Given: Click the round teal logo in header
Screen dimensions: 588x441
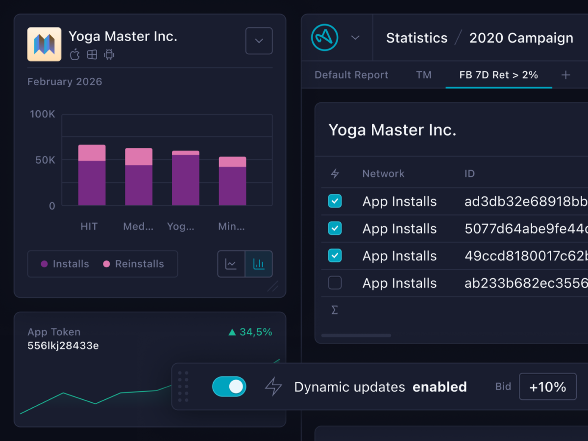Looking at the screenshot, I should [324, 38].
